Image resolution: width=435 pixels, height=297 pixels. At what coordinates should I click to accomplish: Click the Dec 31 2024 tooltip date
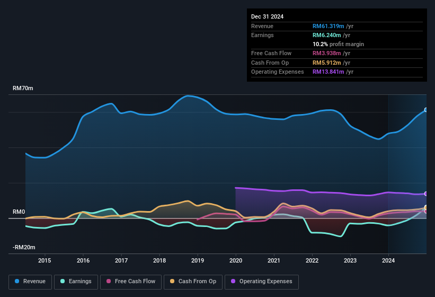click(x=267, y=16)
